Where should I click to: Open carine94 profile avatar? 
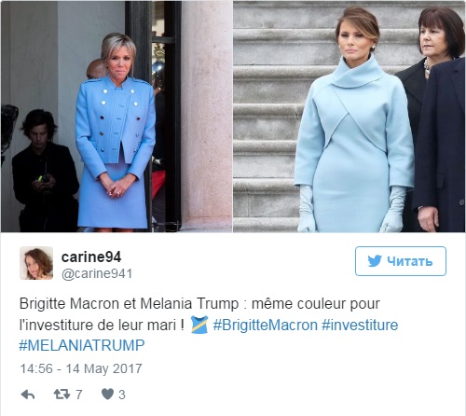pyautogui.click(x=36, y=263)
